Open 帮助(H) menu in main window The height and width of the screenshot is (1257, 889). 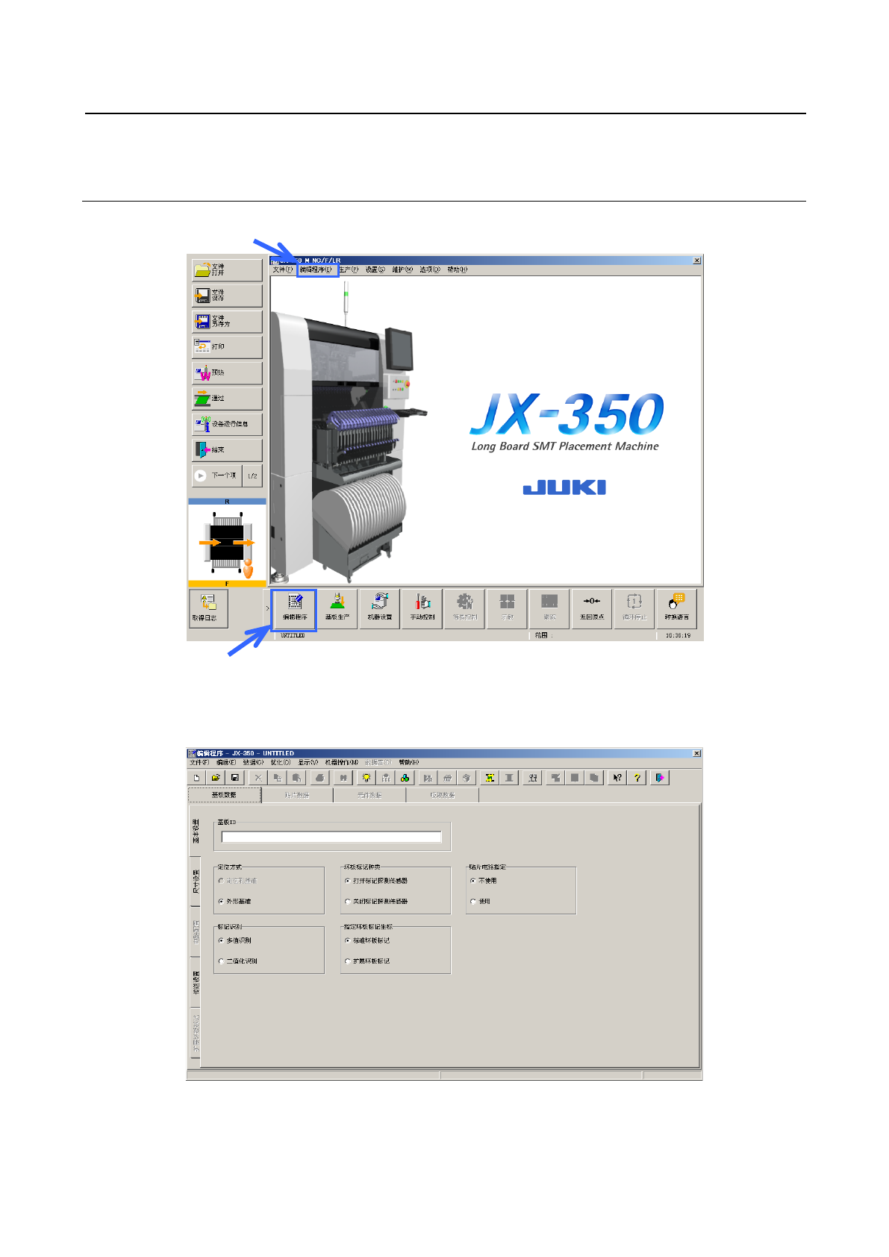pyautogui.click(x=458, y=269)
